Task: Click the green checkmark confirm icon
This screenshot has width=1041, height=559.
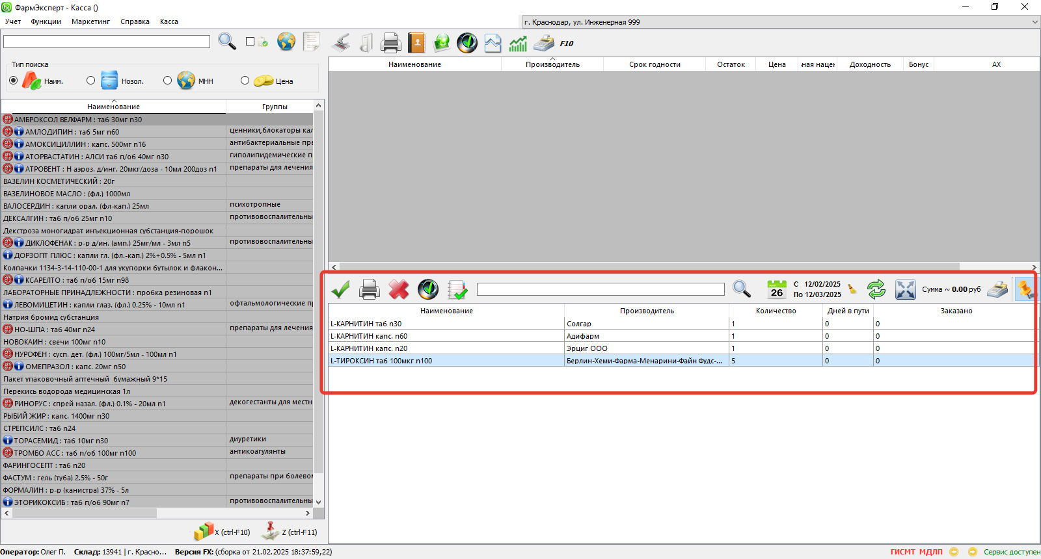Action: 340,289
